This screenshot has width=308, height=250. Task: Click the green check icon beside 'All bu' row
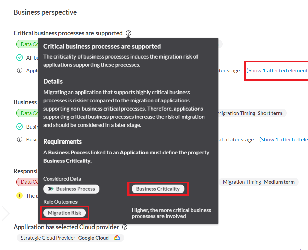coord(19,57)
